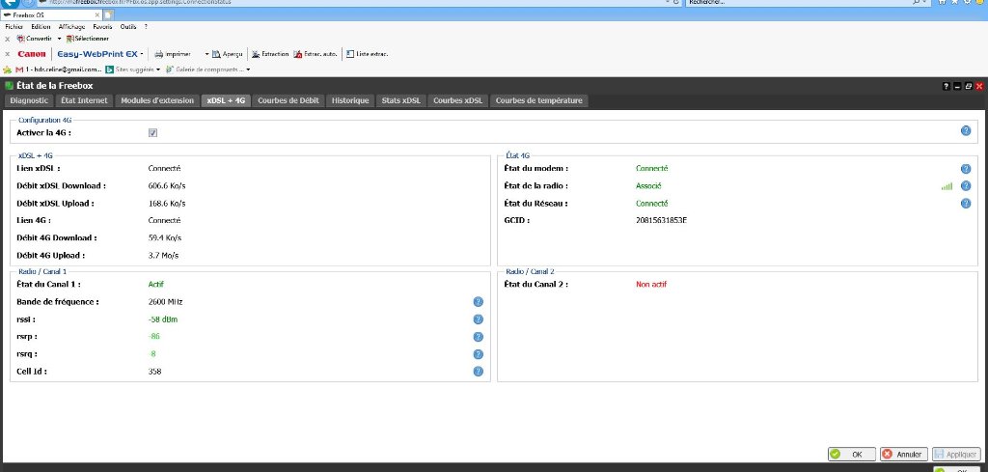Click help icon beside Bande de fréquence
The height and width of the screenshot is (472, 988).
[x=478, y=302]
